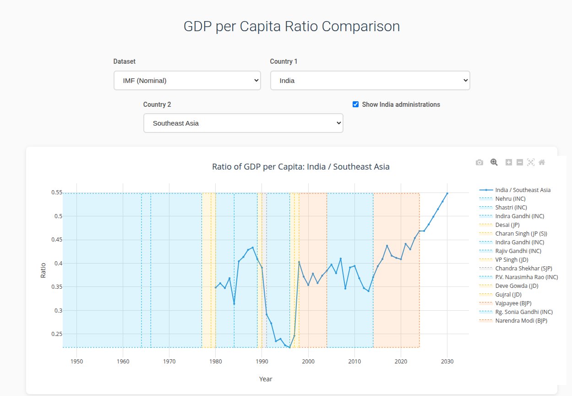Open the Country 1 dropdown showing India
The height and width of the screenshot is (396, 572).
tap(370, 81)
